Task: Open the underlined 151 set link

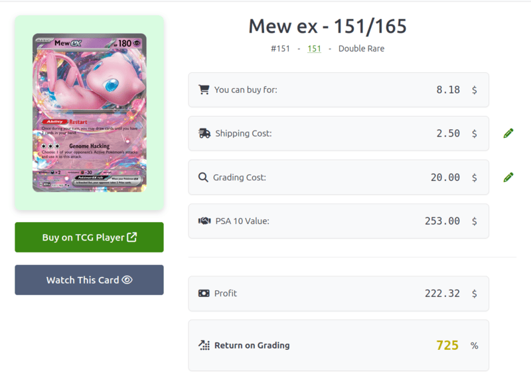Action: (x=313, y=48)
